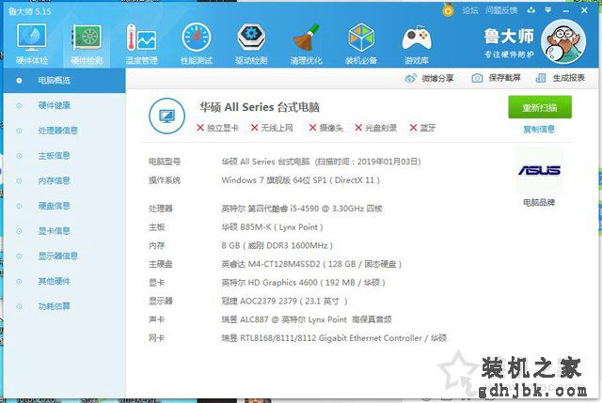602x403 pixels.
Task: Click the 华硕 All Series heading
Action: tap(260, 107)
